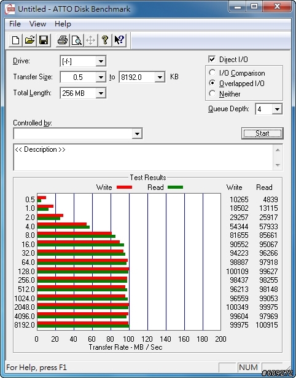Expand the Controlled by dropdown

point(137,133)
